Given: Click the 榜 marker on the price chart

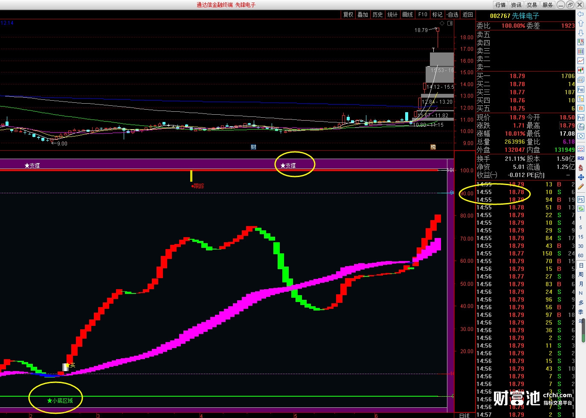Looking at the screenshot, I should tap(433, 147).
